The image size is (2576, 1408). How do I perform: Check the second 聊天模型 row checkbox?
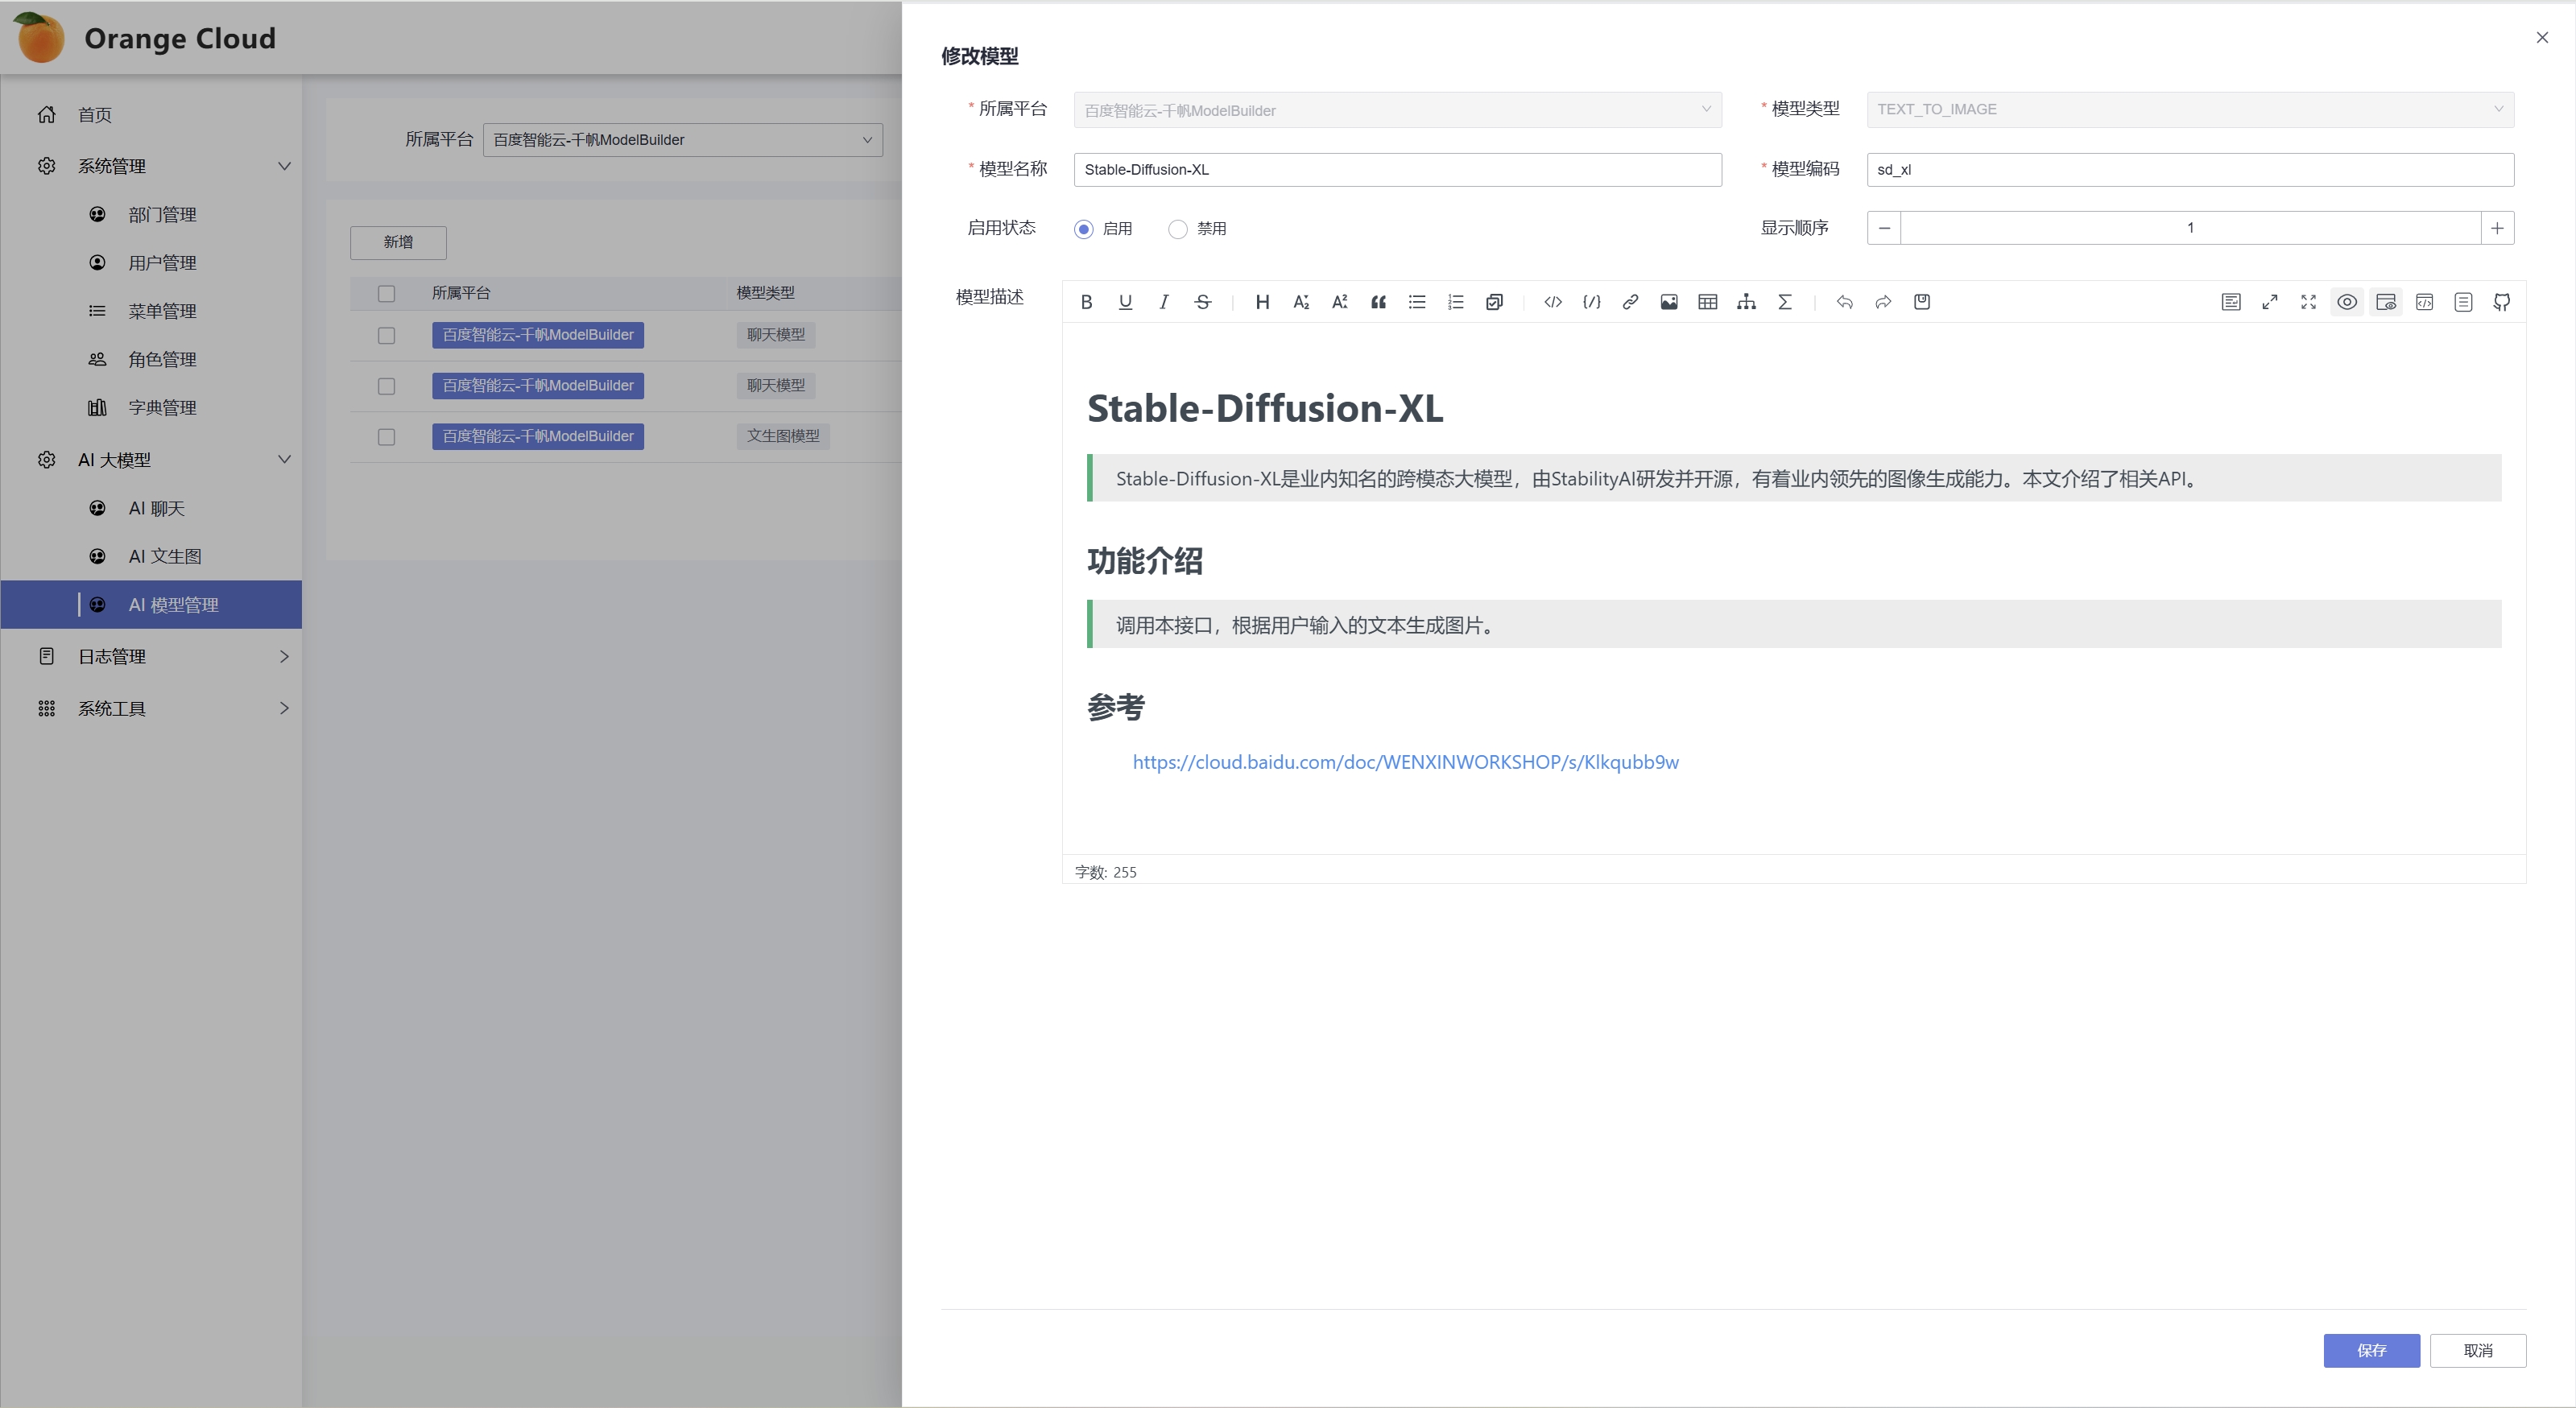(x=386, y=386)
